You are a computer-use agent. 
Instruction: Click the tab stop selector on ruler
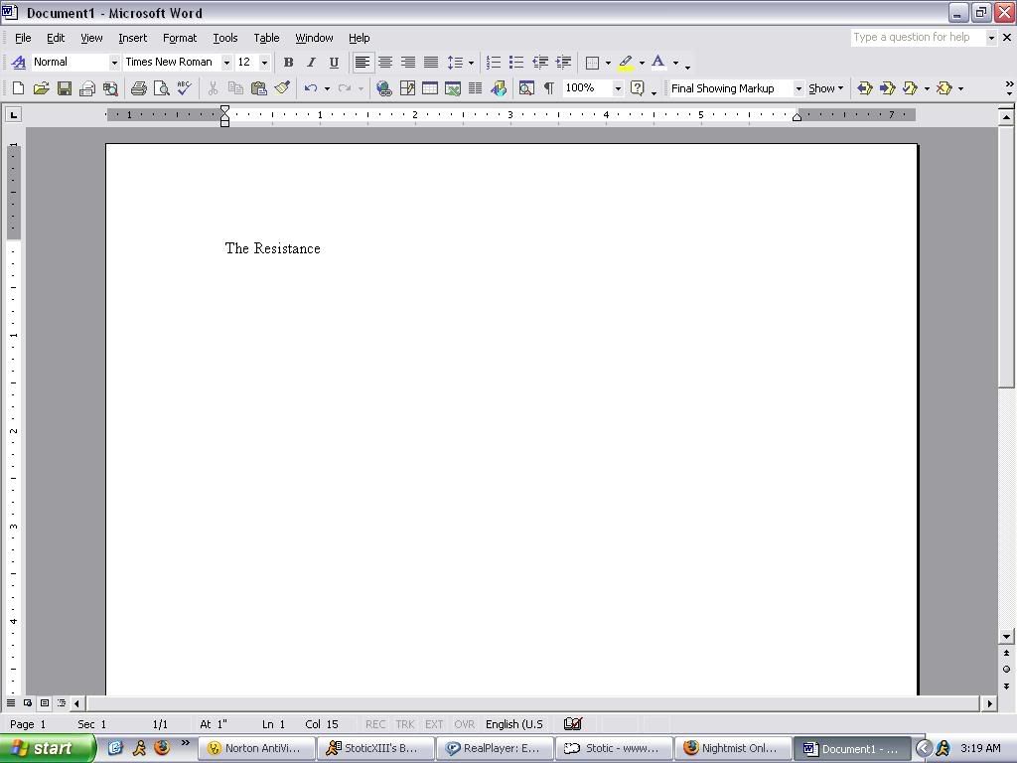point(13,115)
